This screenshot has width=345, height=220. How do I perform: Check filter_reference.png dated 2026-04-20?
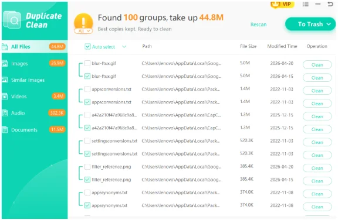click(x=87, y=167)
